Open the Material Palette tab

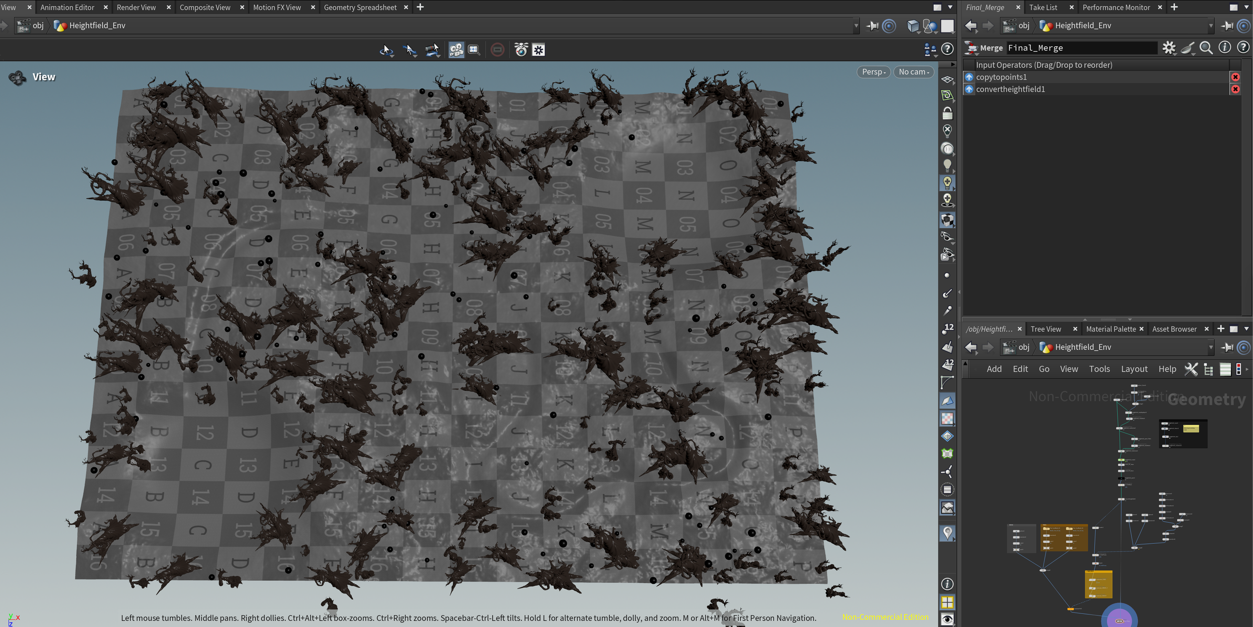1111,329
